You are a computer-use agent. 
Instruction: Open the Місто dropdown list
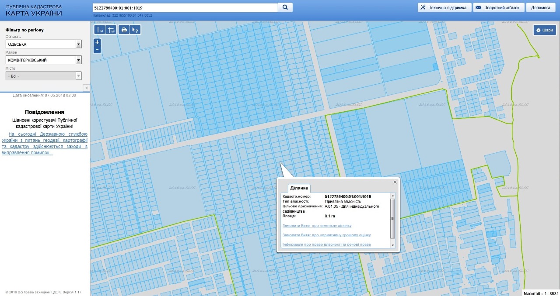[x=78, y=76]
